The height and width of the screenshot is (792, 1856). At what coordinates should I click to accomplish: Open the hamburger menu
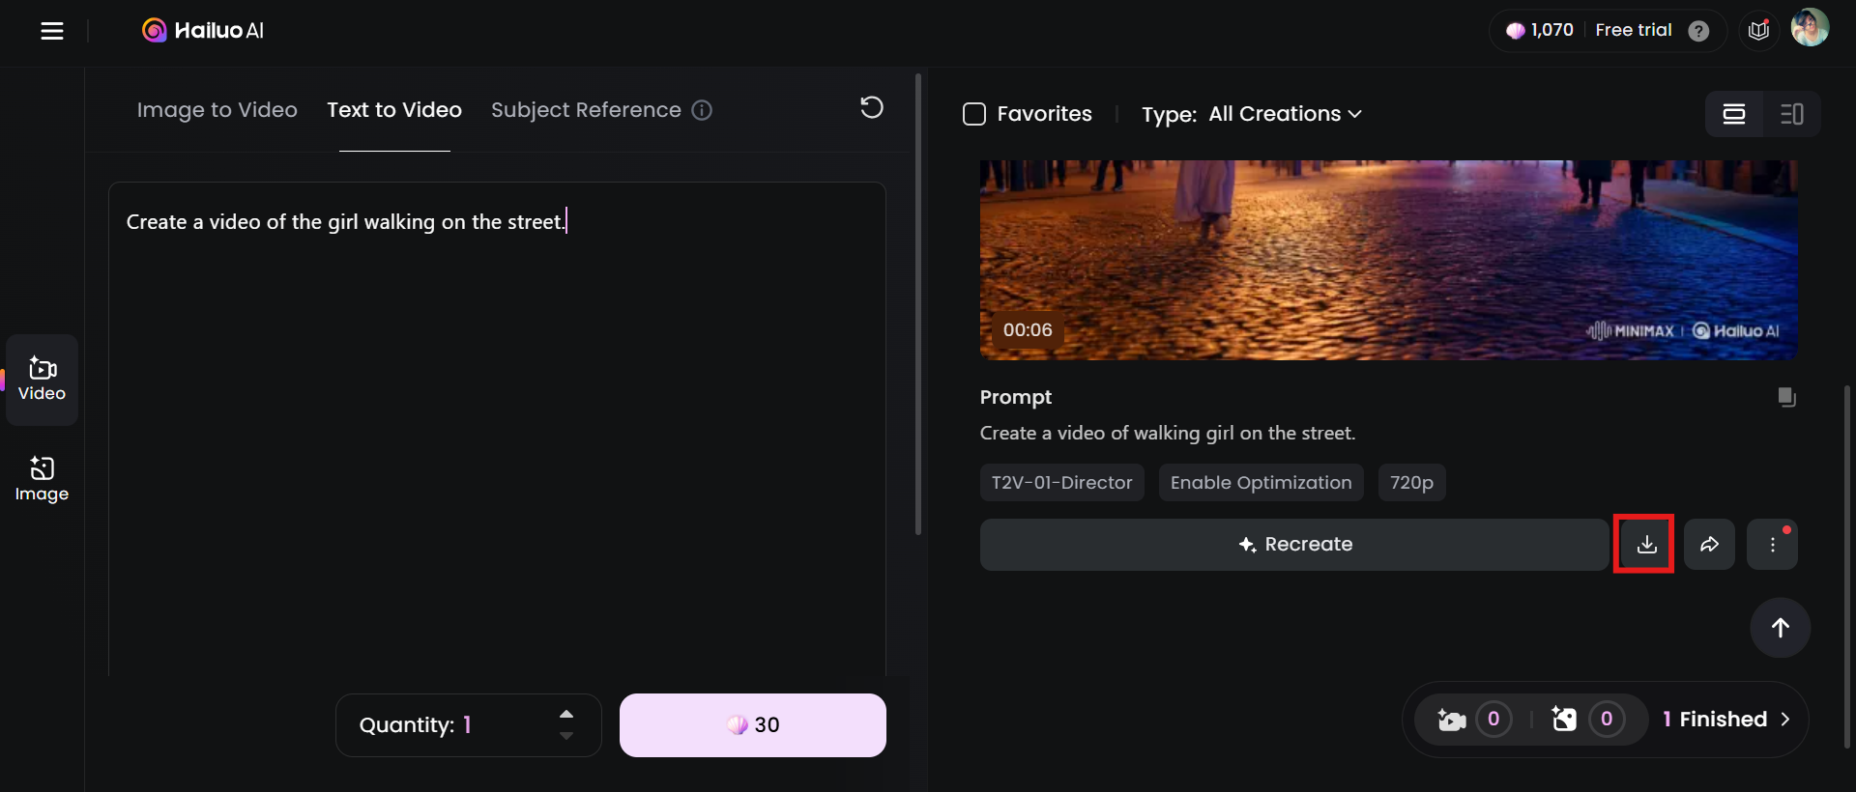pyautogui.click(x=52, y=31)
